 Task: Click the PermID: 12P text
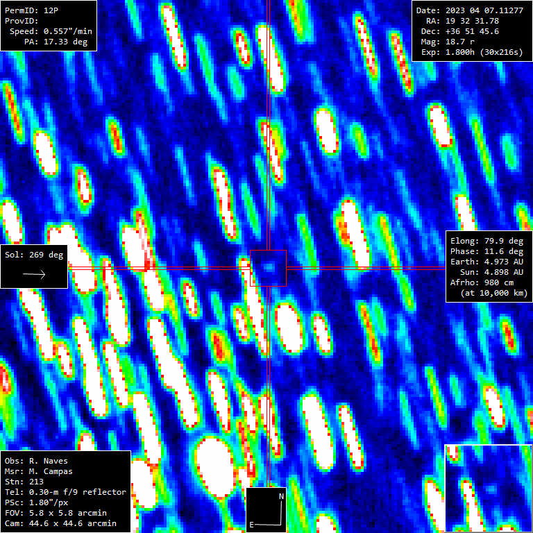pyautogui.click(x=31, y=10)
